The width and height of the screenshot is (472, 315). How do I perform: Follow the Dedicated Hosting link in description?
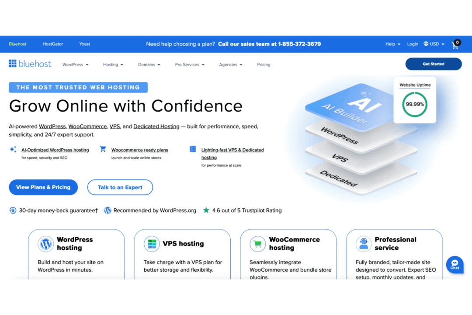tap(156, 126)
